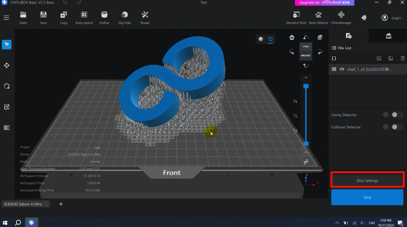
Task: Hide the shell_1_of_ELEGOO model using eye icon
Action: (342, 69)
